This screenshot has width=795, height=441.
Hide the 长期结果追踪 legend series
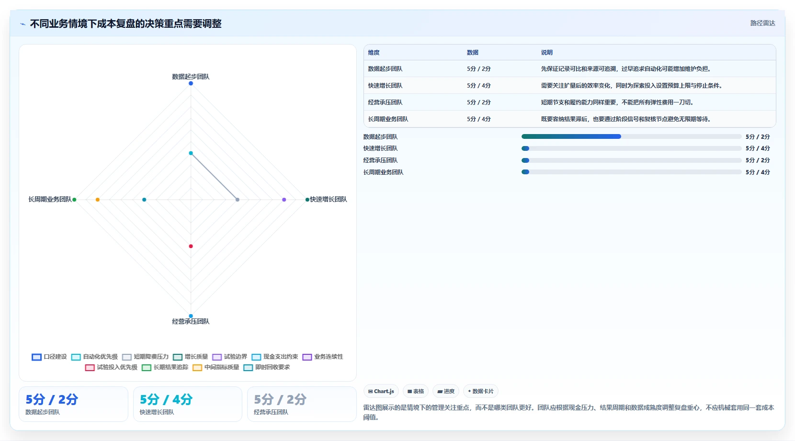click(x=165, y=367)
